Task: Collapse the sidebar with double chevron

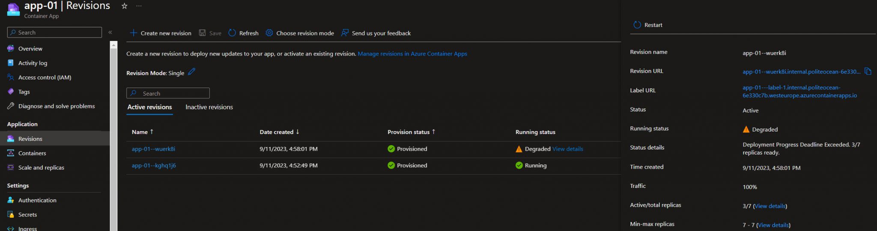Action: 110,32
